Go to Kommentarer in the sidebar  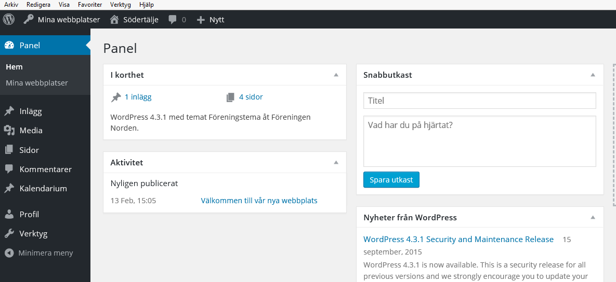(46, 169)
